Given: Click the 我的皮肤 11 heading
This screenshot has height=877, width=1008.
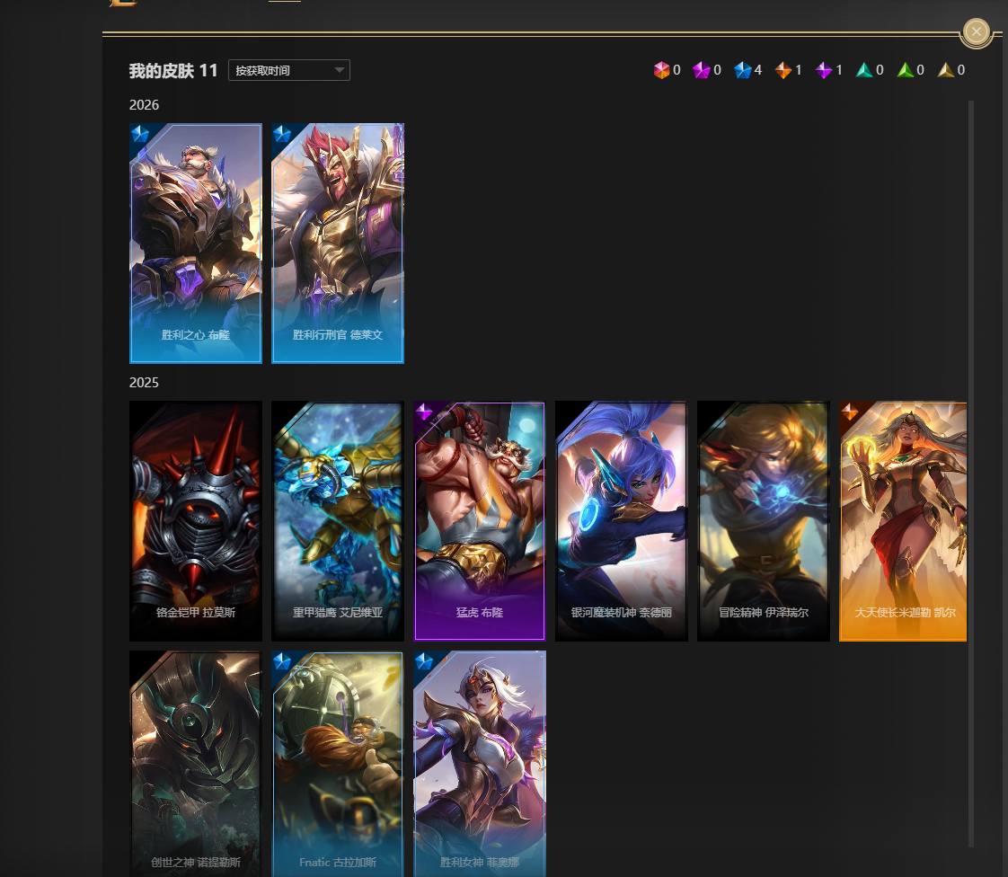Looking at the screenshot, I should 173,70.
